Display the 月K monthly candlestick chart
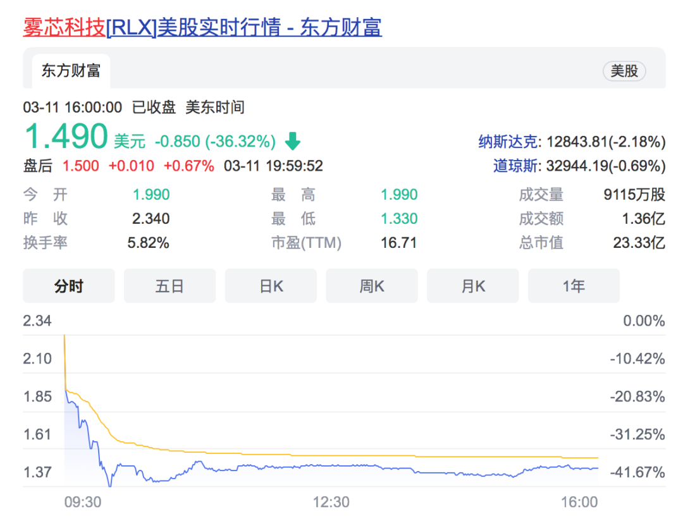This screenshot has width=683, height=521. 472,286
